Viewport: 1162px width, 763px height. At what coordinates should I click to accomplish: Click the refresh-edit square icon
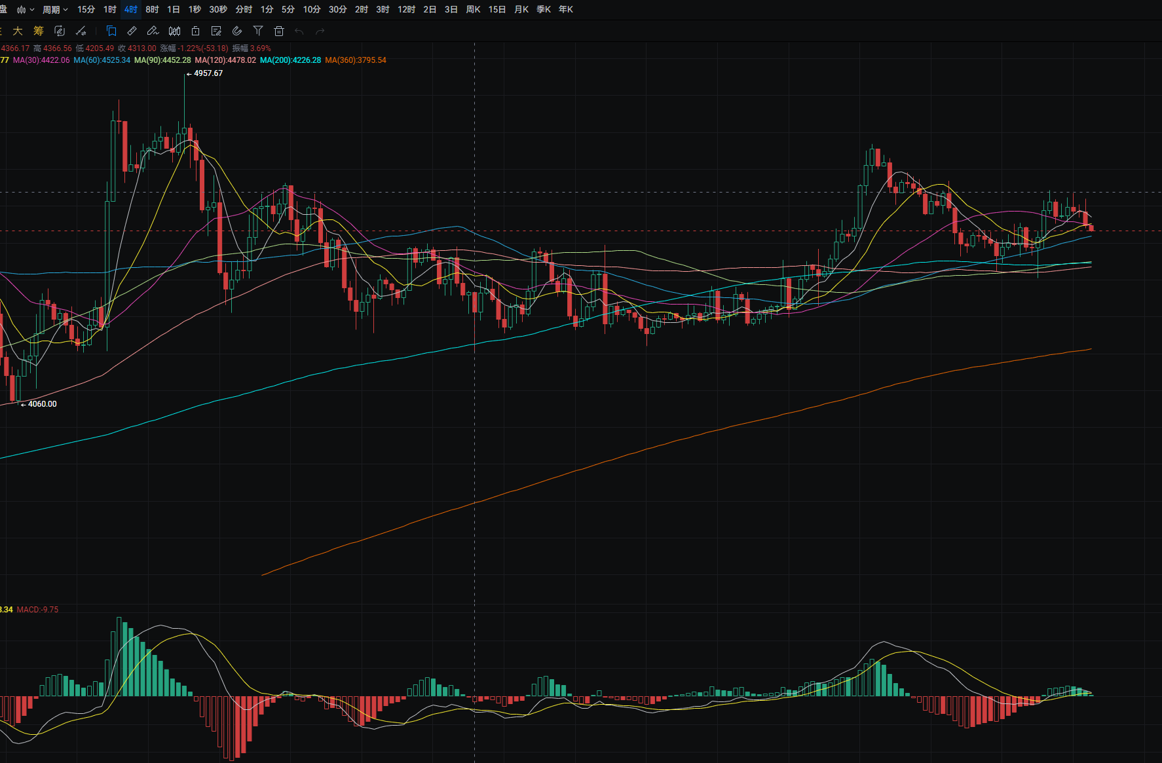click(x=60, y=31)
